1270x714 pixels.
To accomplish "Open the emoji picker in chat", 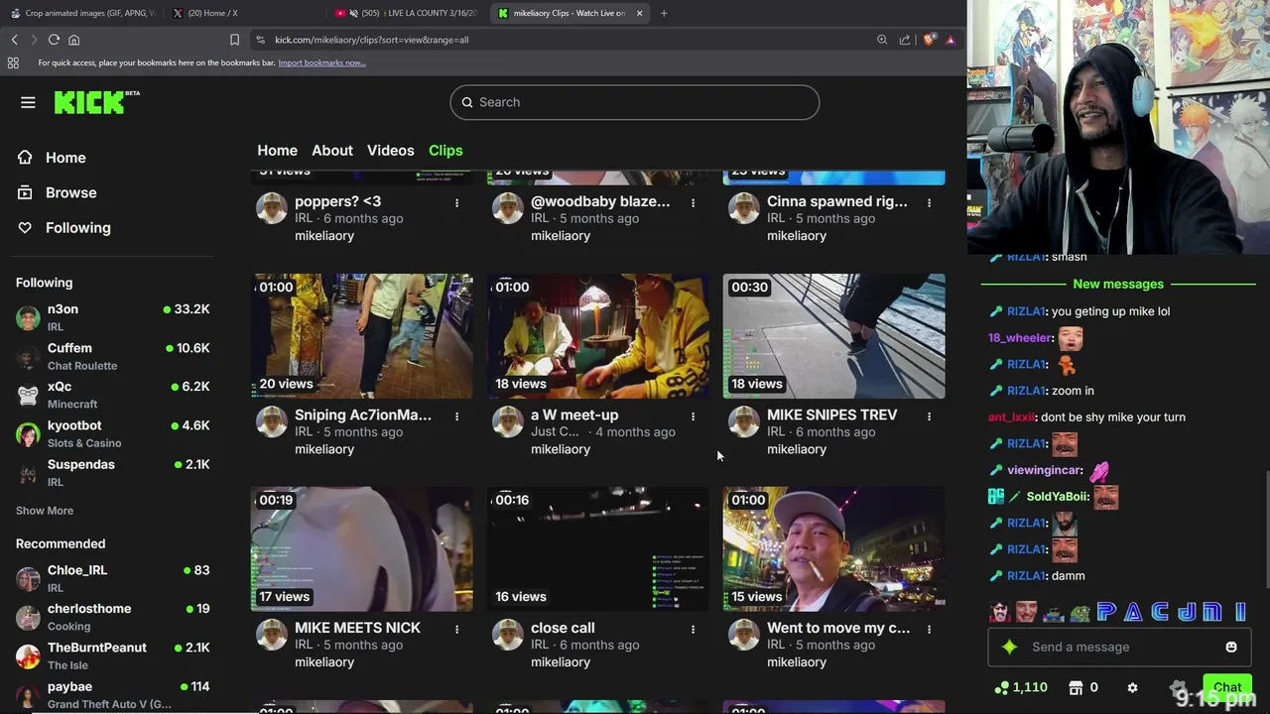I will (x=1231, y=647).
